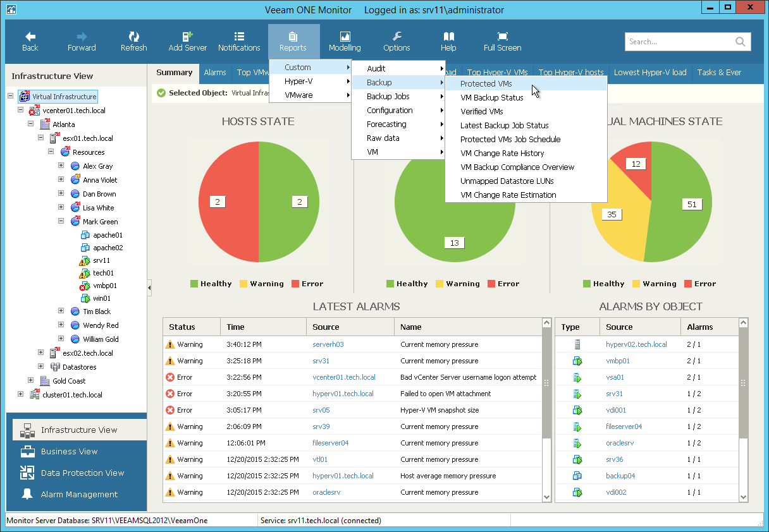Select the apache01 VM icon
Image resolution: width=769 pixels, height=532 pixels.
coord(86,234)
